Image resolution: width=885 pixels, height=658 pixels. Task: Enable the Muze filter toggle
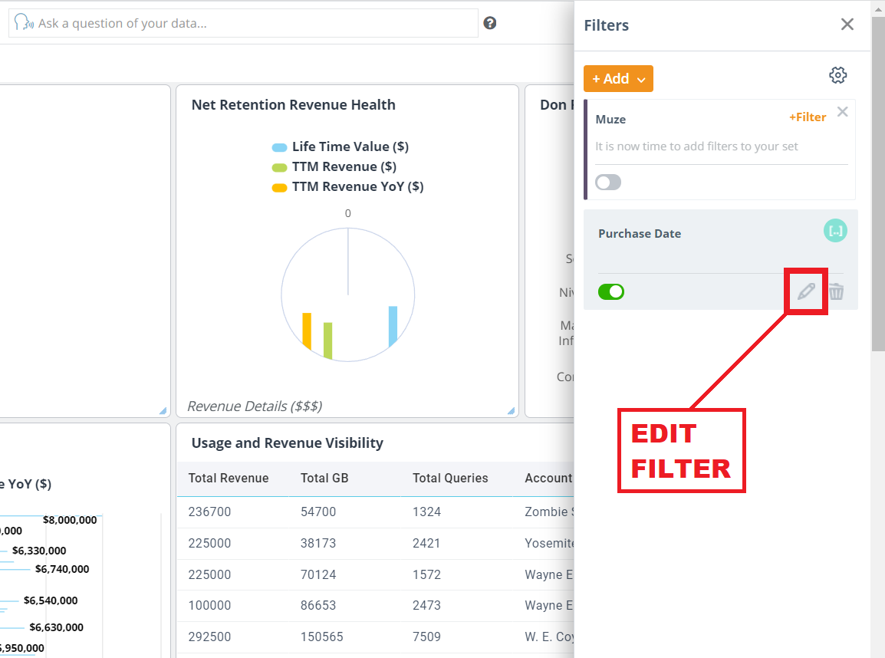tap(608, 182)
